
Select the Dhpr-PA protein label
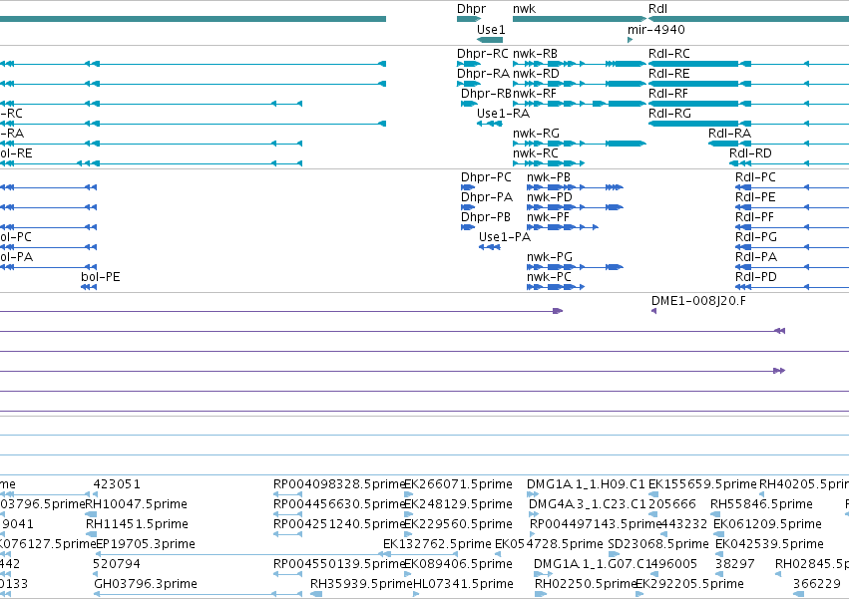tap(486, 197)
